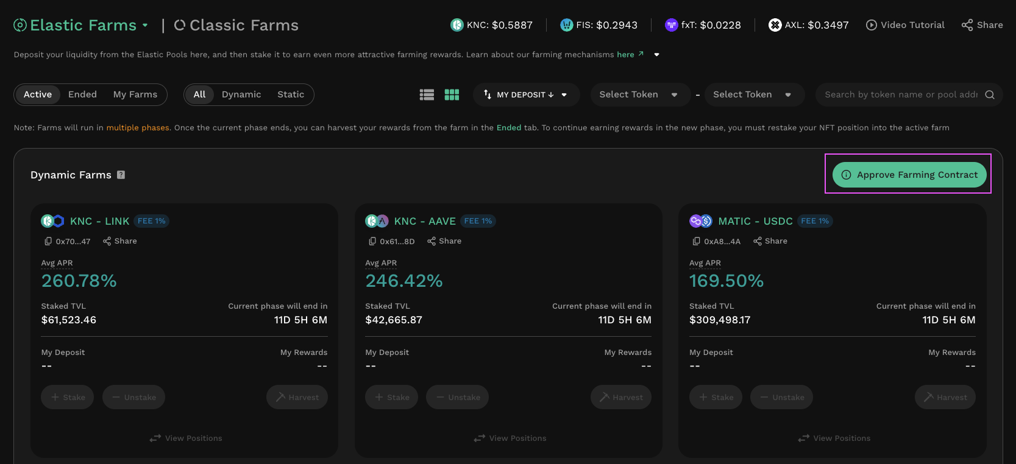Click the Classic Farms circular icon
The height and width of the screenshot is (464, 1016).
click(180, 25)
